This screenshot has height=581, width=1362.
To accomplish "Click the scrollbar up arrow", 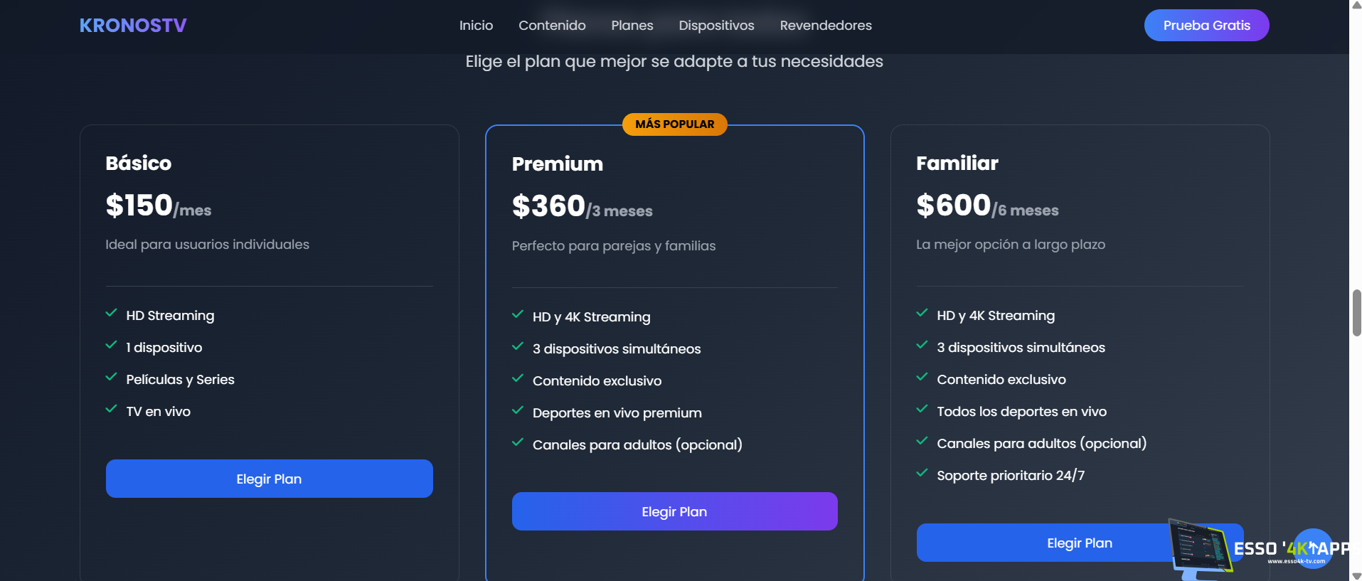I will tap(1356, 5).
